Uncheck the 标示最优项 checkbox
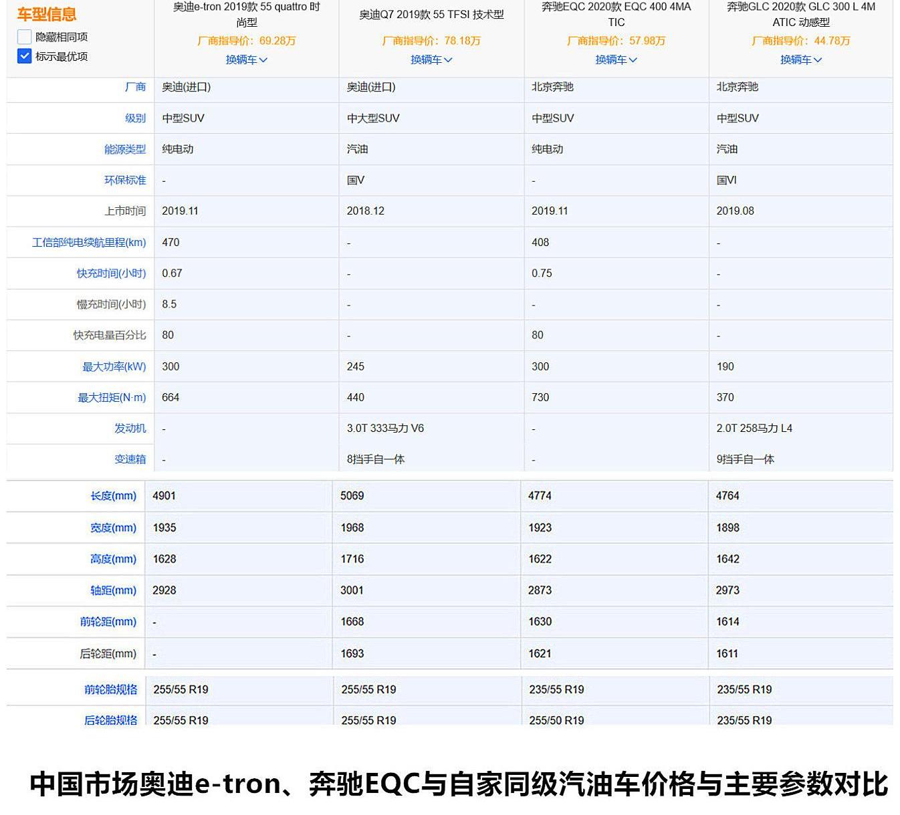900x815 pixels. pyautogui.click(x=24, y=56)
